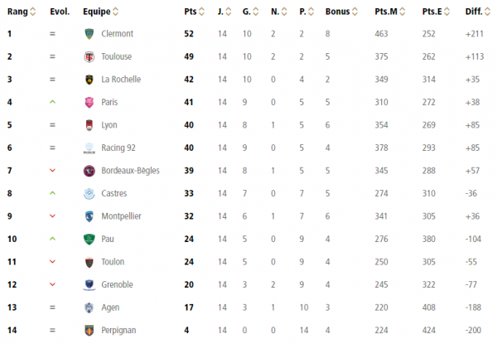Open the Toulon team name link
This screenshot has height=344, width=497.
(x=113, y=262)
